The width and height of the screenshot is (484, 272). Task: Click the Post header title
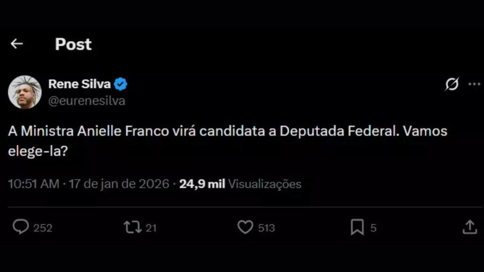[x=73, y=44]
